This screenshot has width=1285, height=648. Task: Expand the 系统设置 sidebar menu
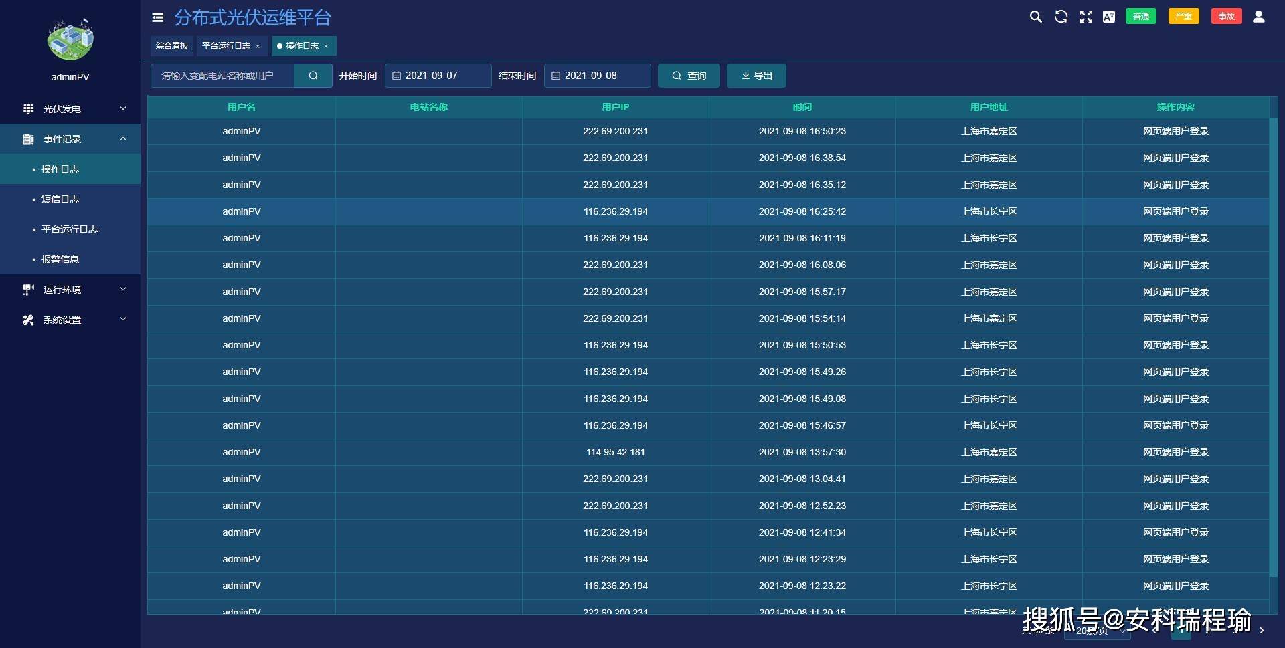70,319
